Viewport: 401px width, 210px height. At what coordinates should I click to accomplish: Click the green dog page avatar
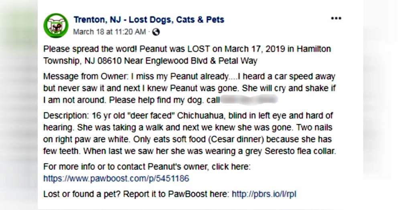56,26
